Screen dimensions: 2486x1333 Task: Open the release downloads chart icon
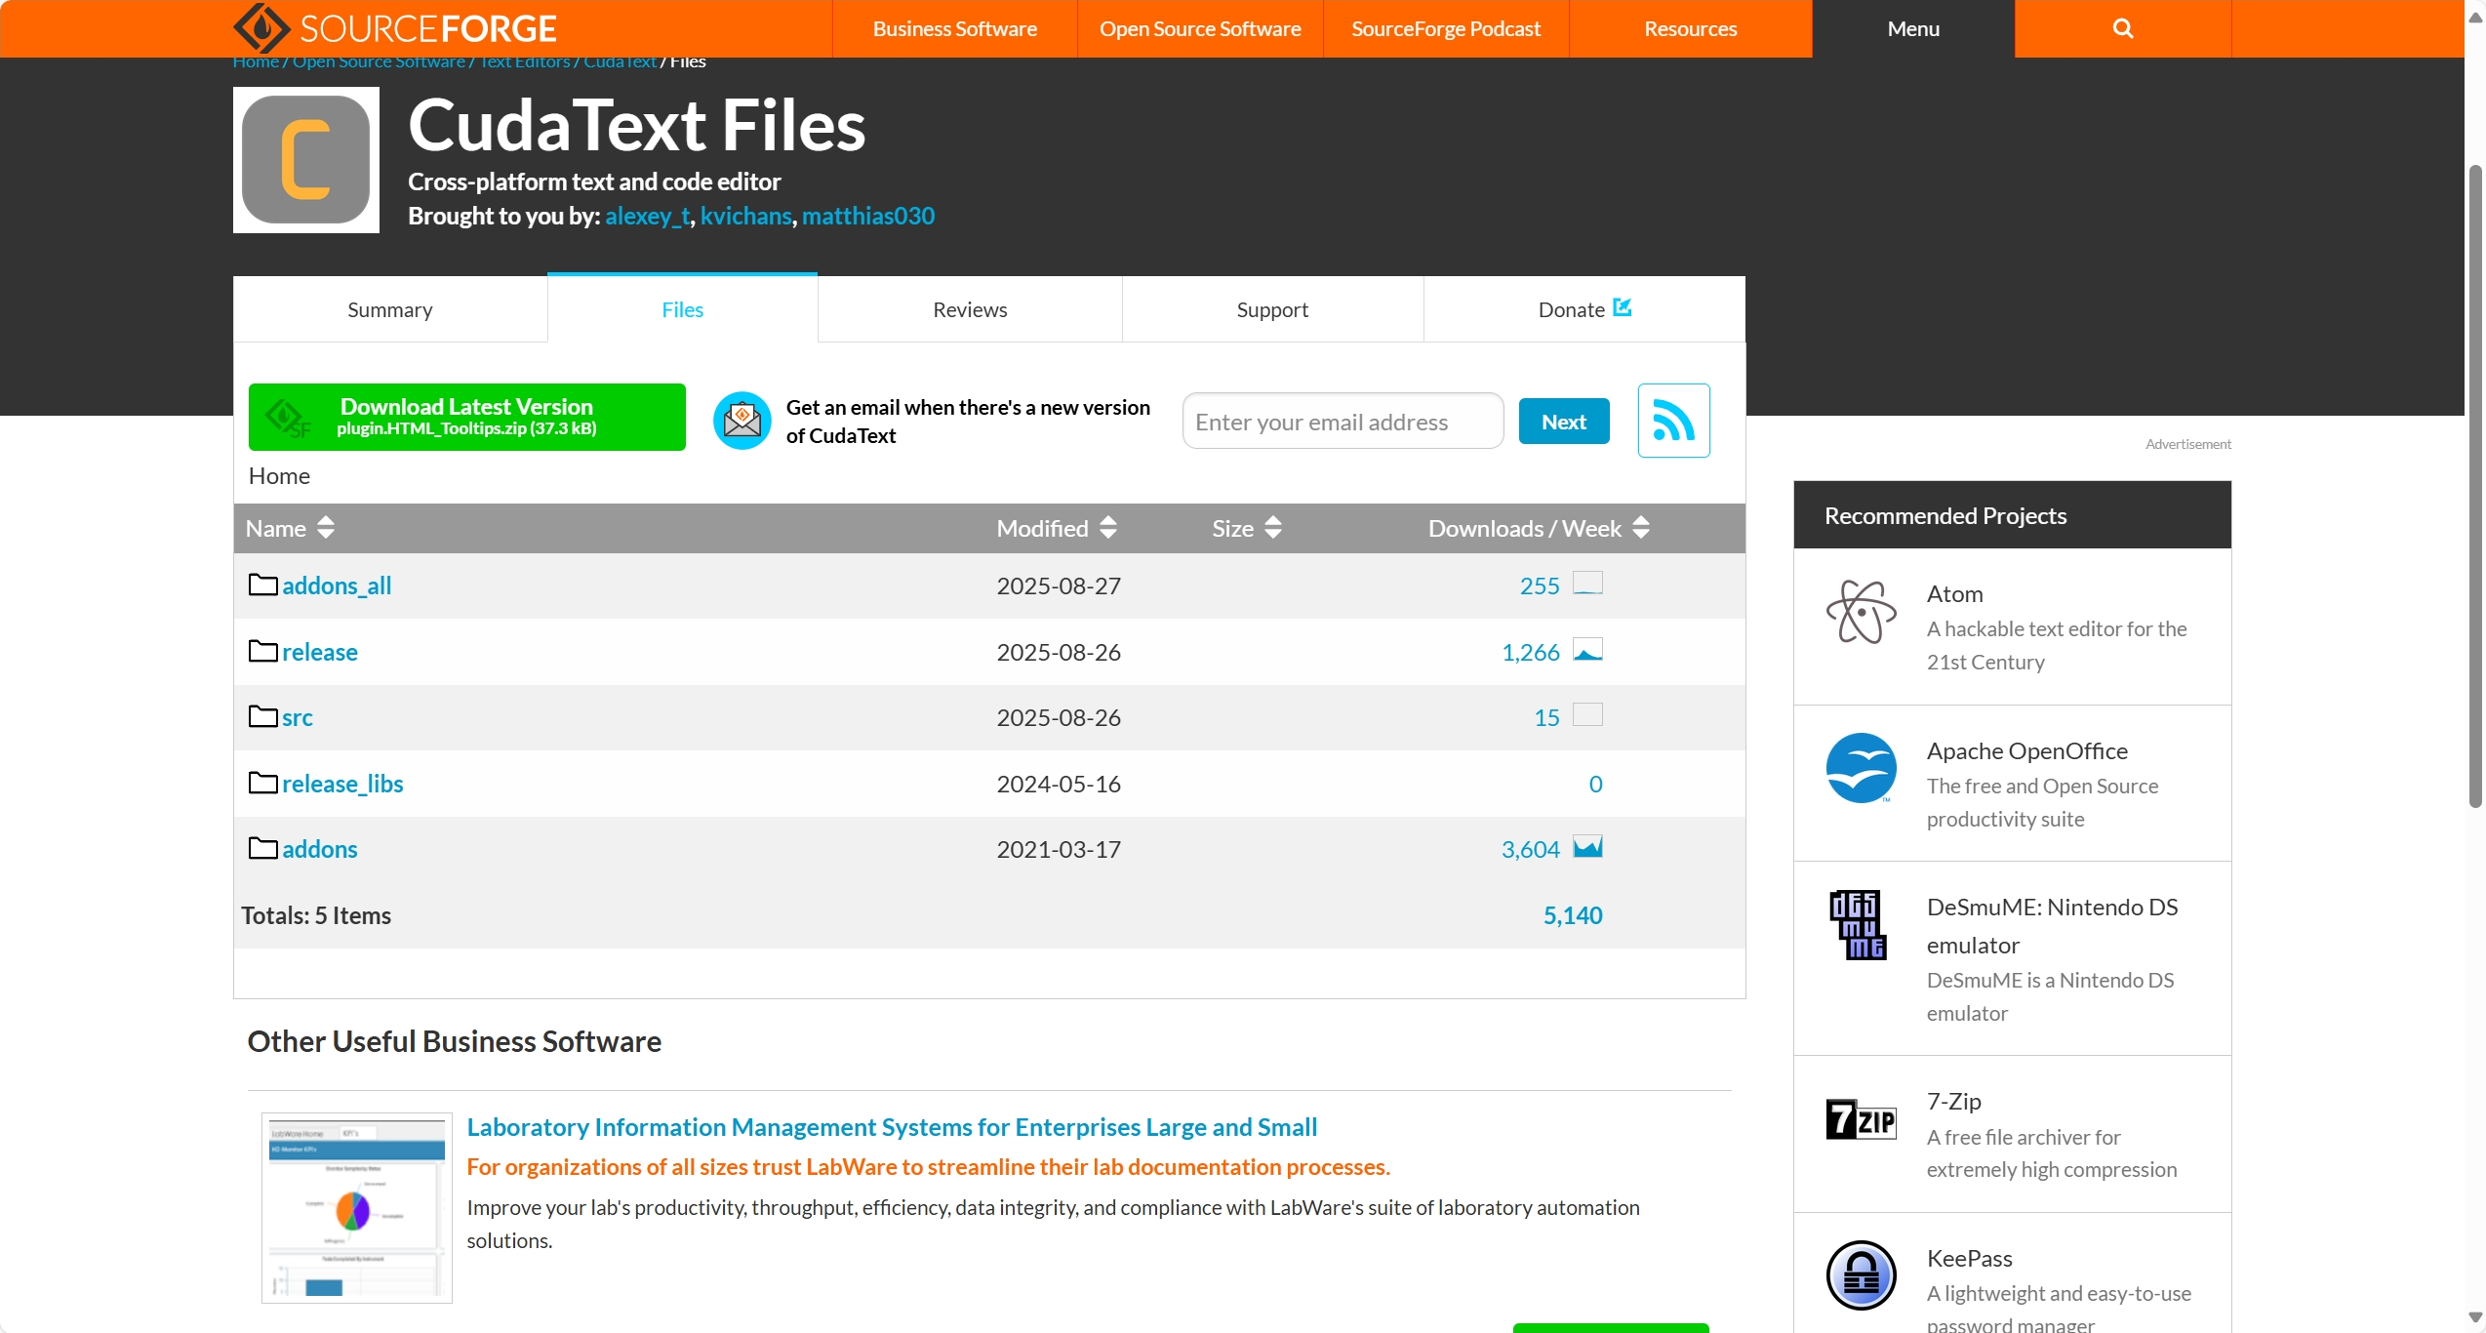[1587, 651]
